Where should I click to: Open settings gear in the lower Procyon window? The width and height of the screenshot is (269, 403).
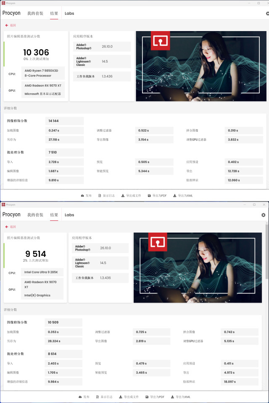pos(263,215)
